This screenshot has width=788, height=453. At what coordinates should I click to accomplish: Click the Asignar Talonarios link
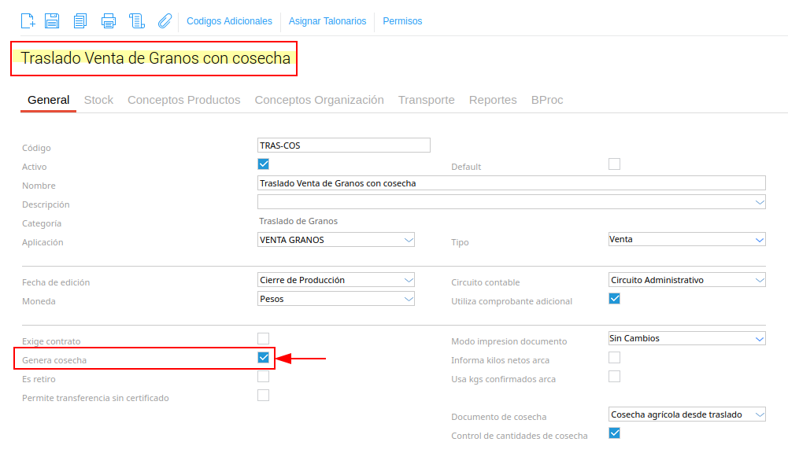click(x=327, y=21)
